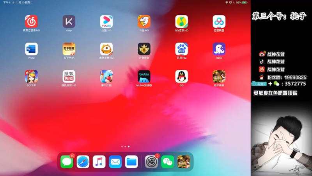Screen dimensions: 312x176
Task: Open the 企鹅电竞 app
Action: 144,49
